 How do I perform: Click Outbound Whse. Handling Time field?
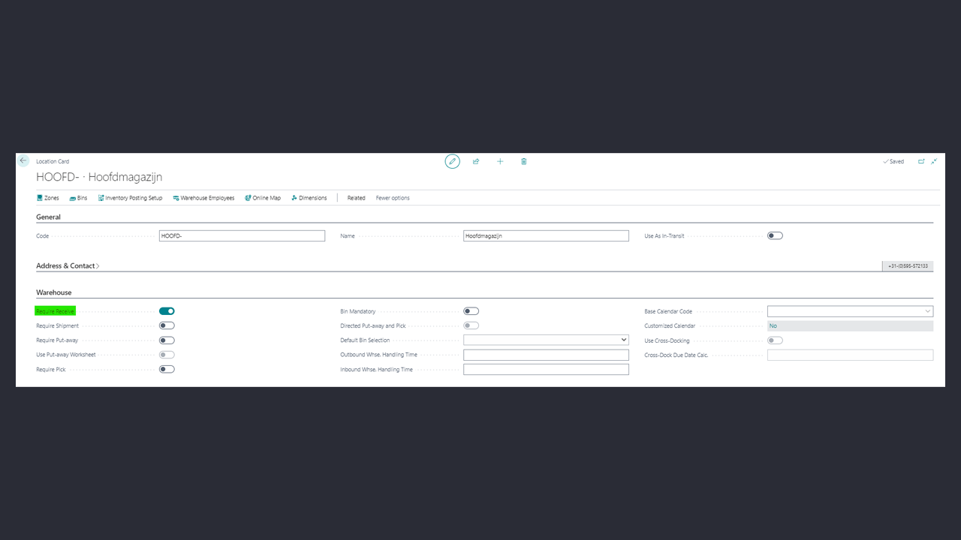point(546,355)
